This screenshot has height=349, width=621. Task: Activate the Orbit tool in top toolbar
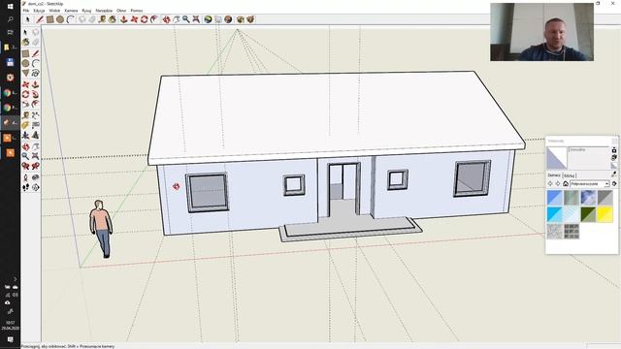click(x=166, y=19)
